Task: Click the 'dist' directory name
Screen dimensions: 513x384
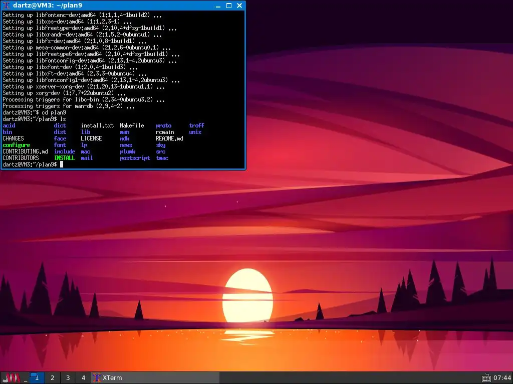Action: pyautogui.click(x=60, y=132)
